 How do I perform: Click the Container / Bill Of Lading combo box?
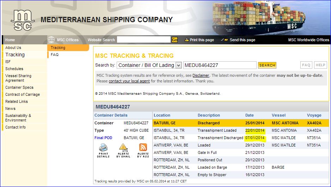tap(149, 66)
